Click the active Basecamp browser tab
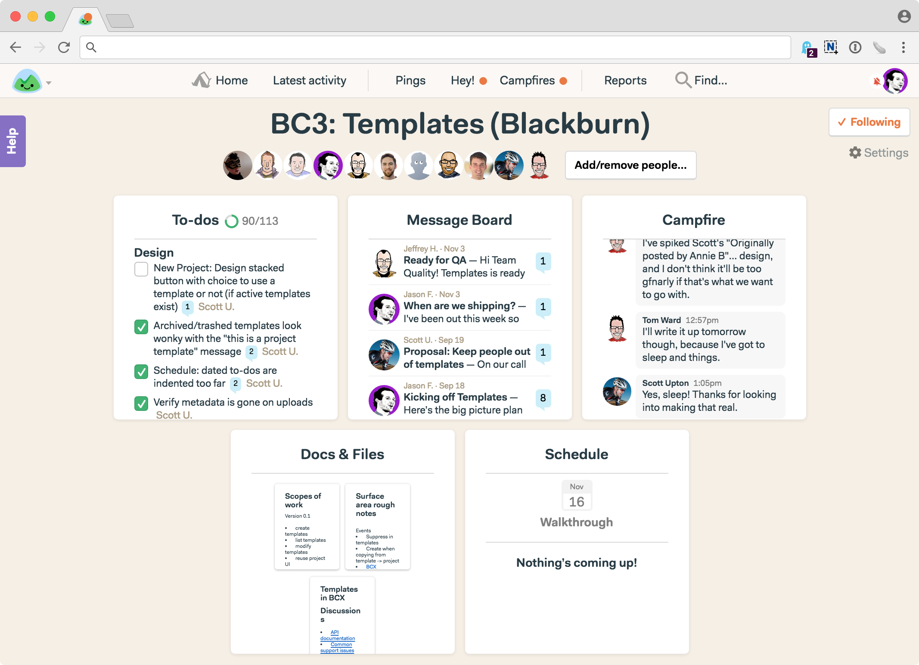The width and height of the screenshot is (919, 665). click(86, 19)
